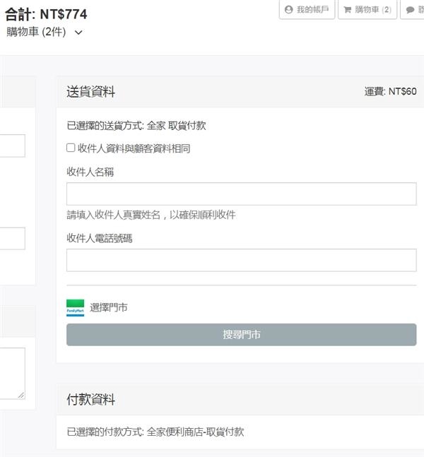Click the upper left partial input box
The image size is (424, 457).
click(12, 146)
